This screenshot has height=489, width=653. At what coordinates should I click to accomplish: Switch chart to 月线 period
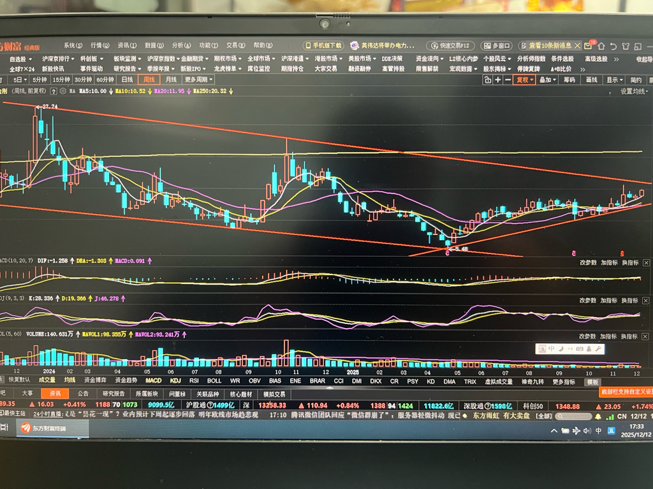pos(171,80)
